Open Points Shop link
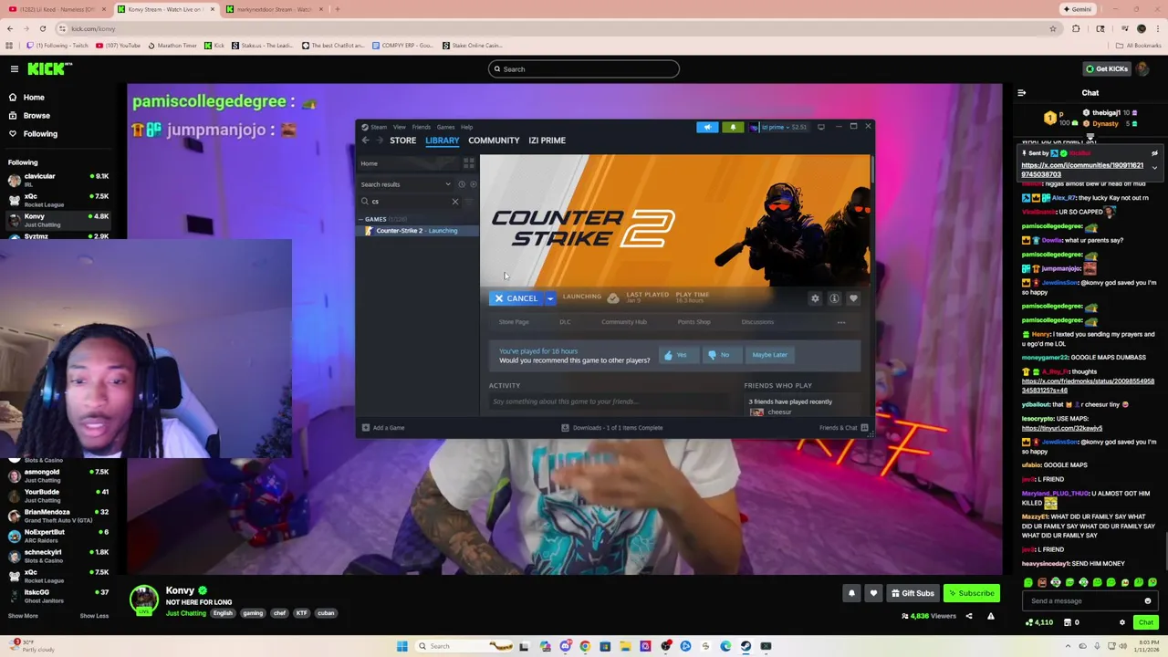 693,322
